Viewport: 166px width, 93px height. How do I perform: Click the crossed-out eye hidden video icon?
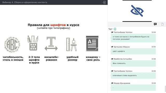pos(137,11)
